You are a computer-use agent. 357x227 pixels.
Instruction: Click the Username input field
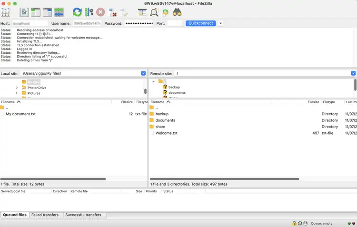(x=87, y=23)
